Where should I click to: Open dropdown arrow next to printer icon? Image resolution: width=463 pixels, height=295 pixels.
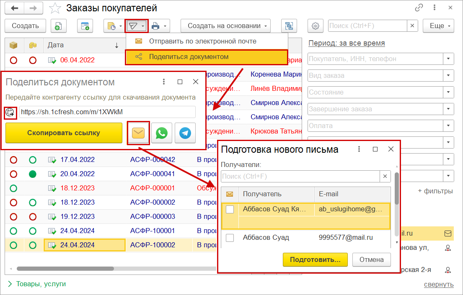(165, 26)
